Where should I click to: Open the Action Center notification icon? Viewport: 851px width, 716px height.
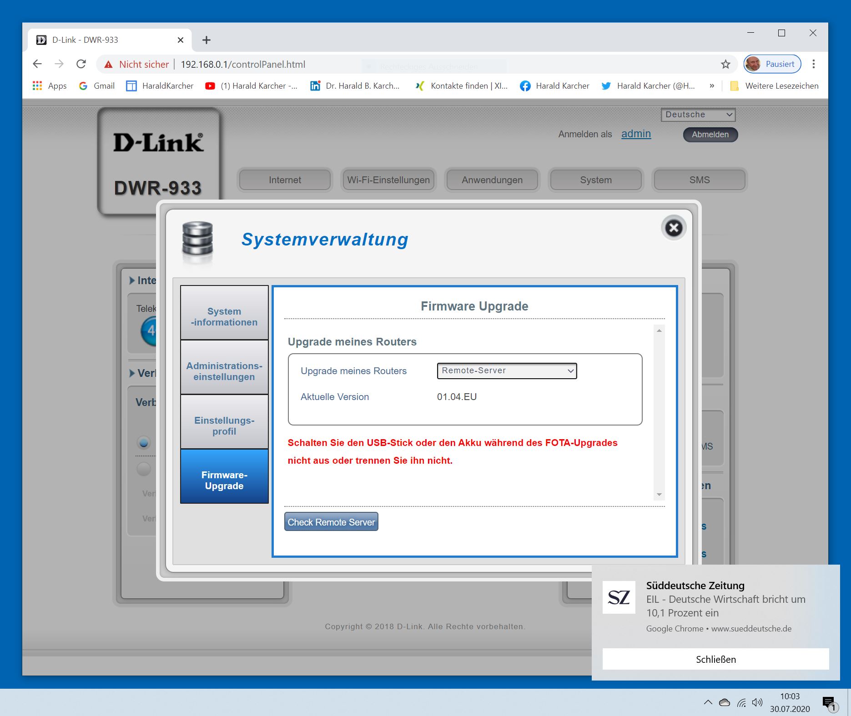tap(829, 703)
